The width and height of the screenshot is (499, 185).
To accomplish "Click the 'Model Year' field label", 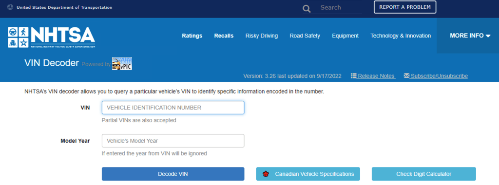I will point(75,141).
